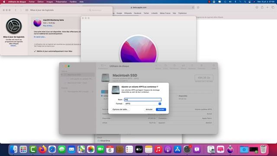Open Maps from the Dock
Screen dimensions: 277x156
click(x=81, y=149)
